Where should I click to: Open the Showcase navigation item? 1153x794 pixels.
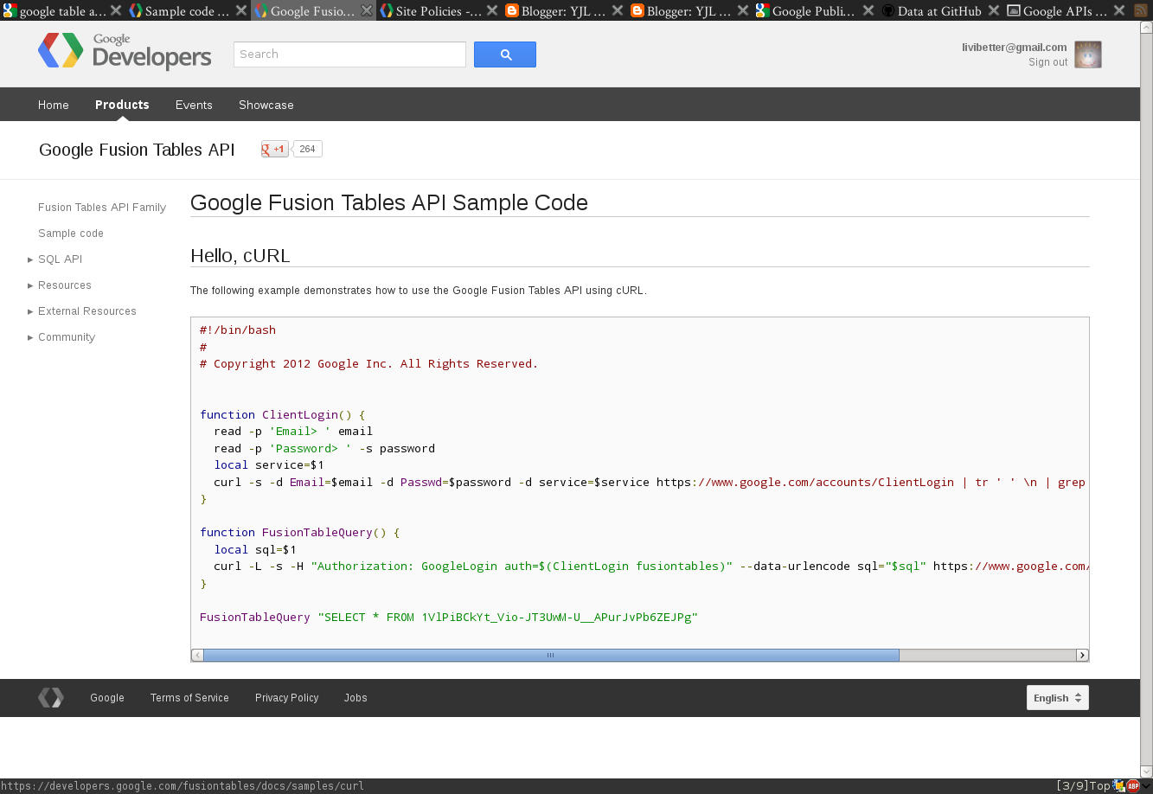(266, 105)
